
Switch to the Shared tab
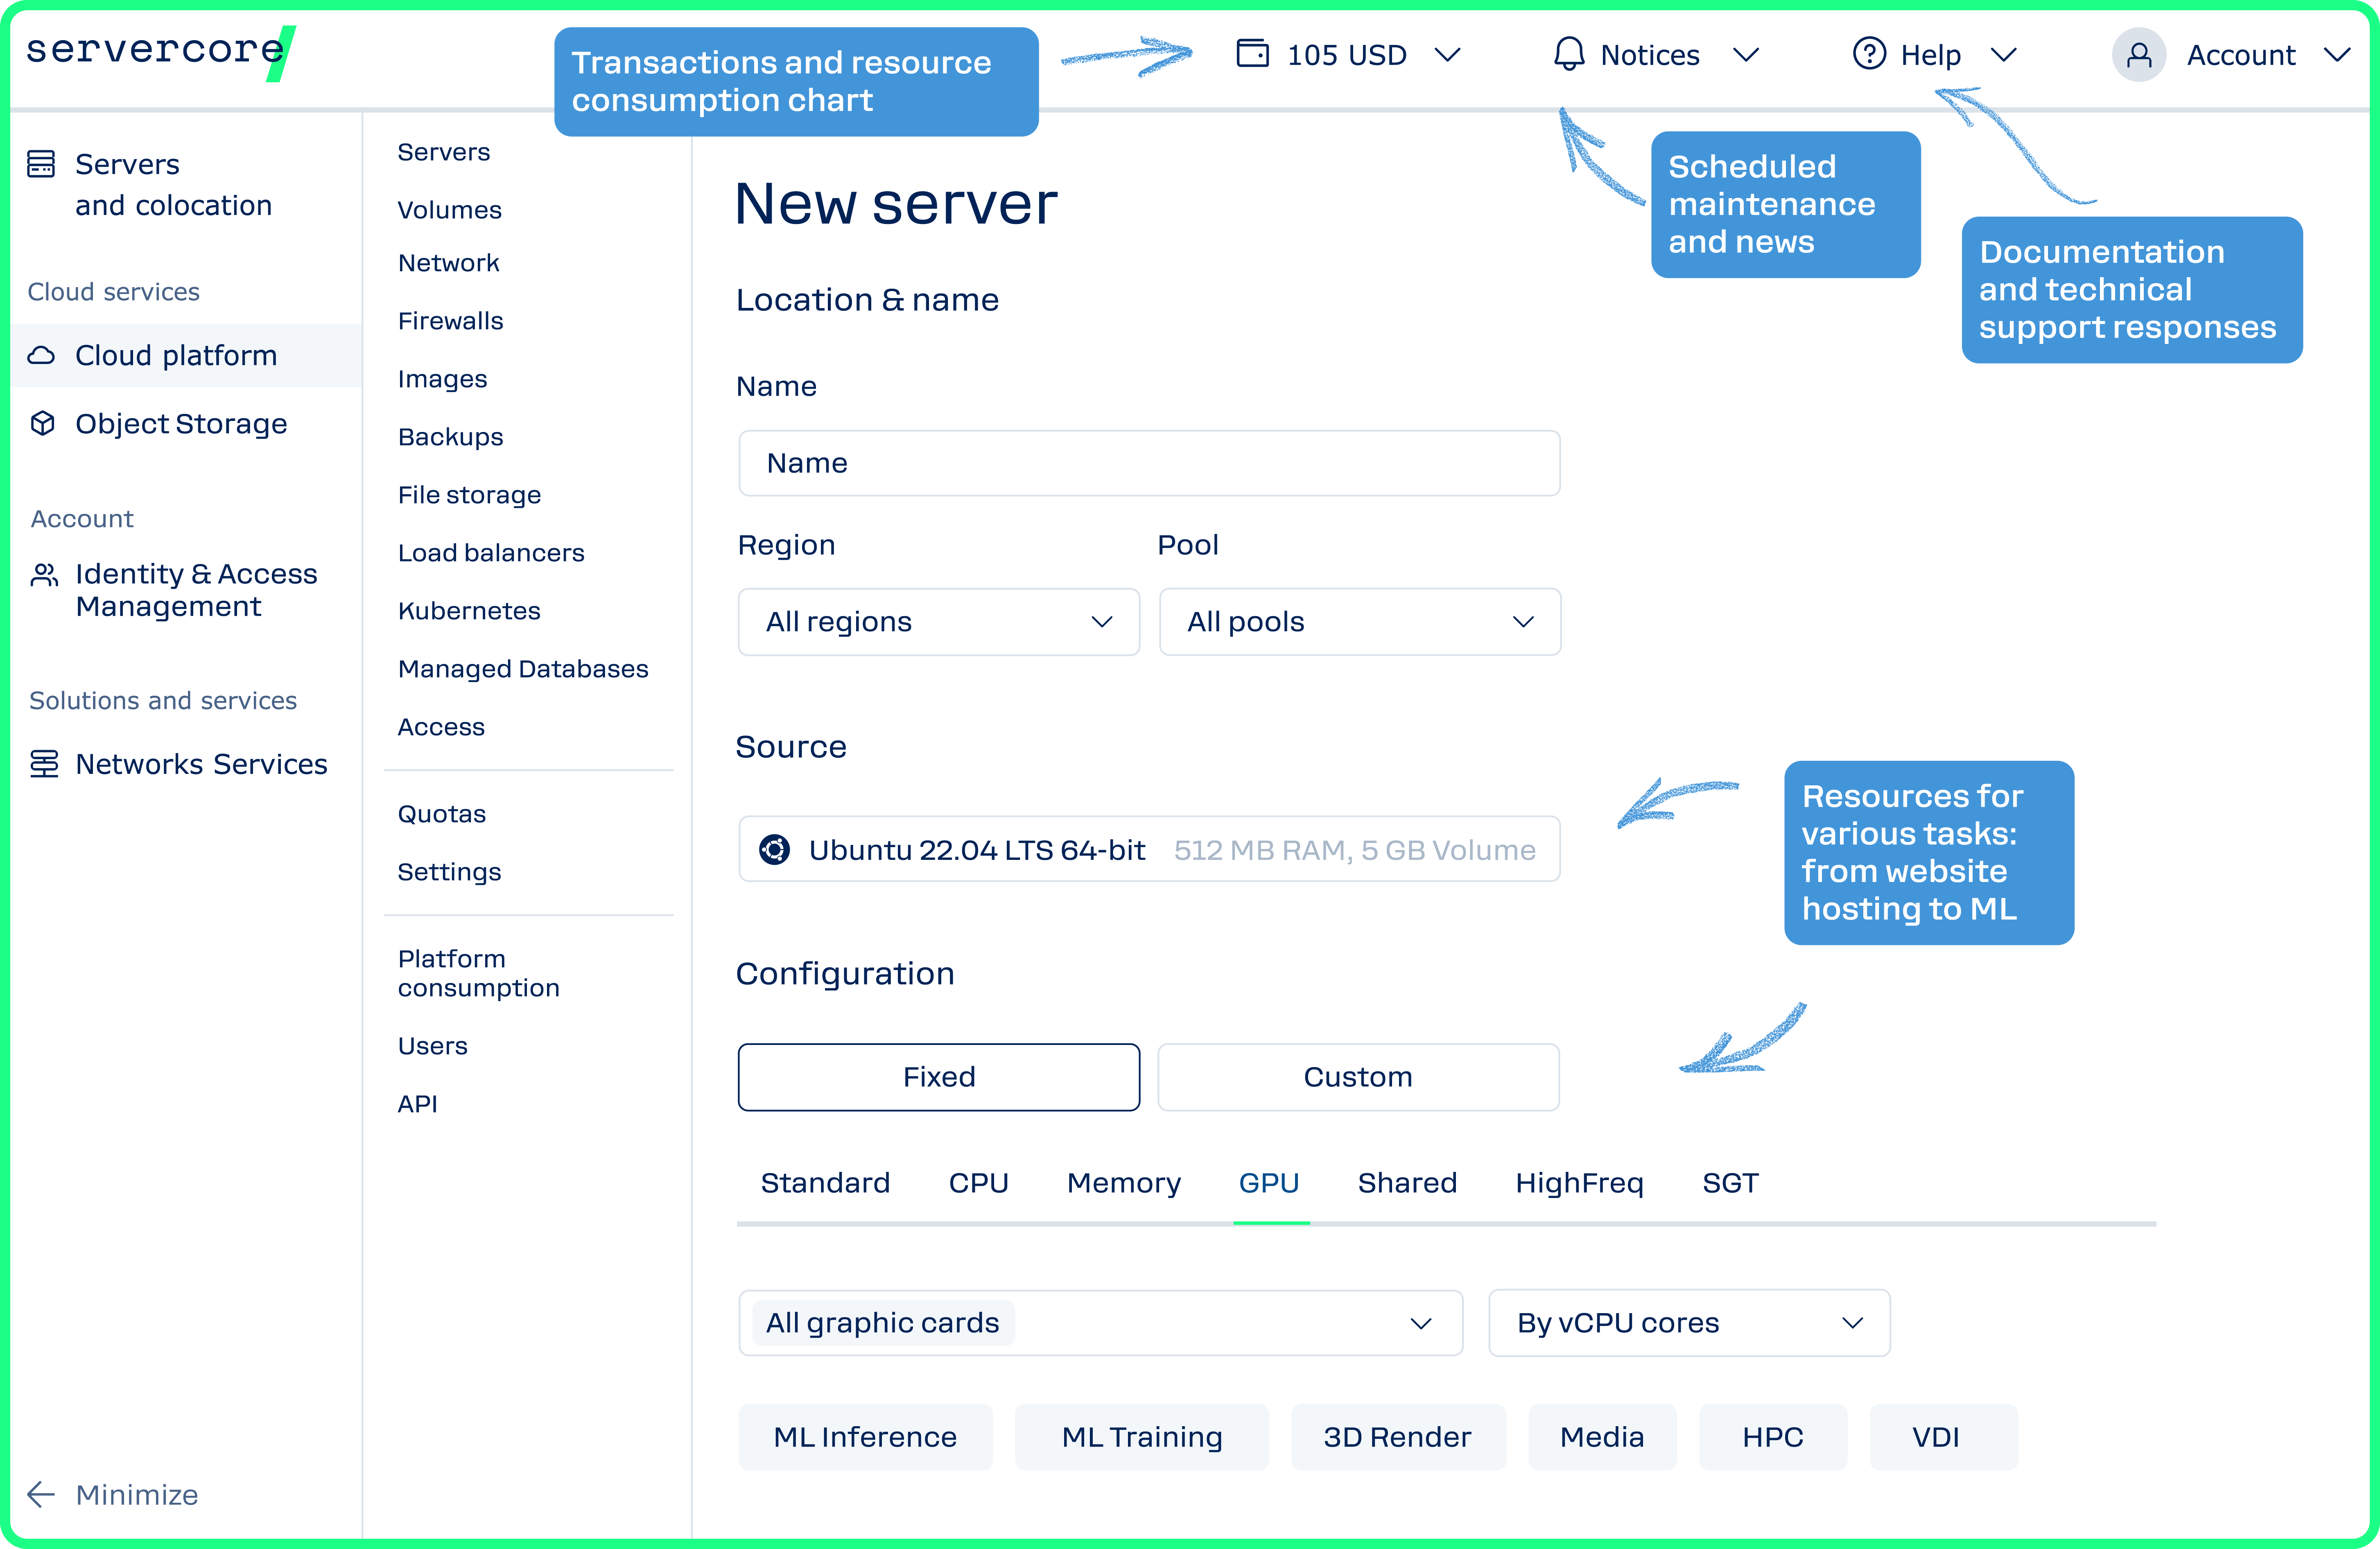pyautogui.click(x=1407, y=1183)
